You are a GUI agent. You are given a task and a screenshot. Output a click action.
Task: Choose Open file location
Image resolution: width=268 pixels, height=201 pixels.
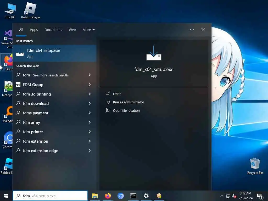(x=126, y=110)
